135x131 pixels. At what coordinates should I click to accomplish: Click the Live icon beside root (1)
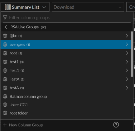click(5, 53)
